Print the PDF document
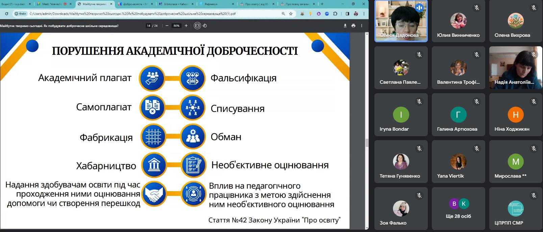The height and width of the screenshot is (232, 543). coord(353,26)
